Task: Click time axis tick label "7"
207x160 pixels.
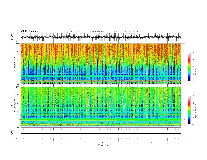Action: 135,142
